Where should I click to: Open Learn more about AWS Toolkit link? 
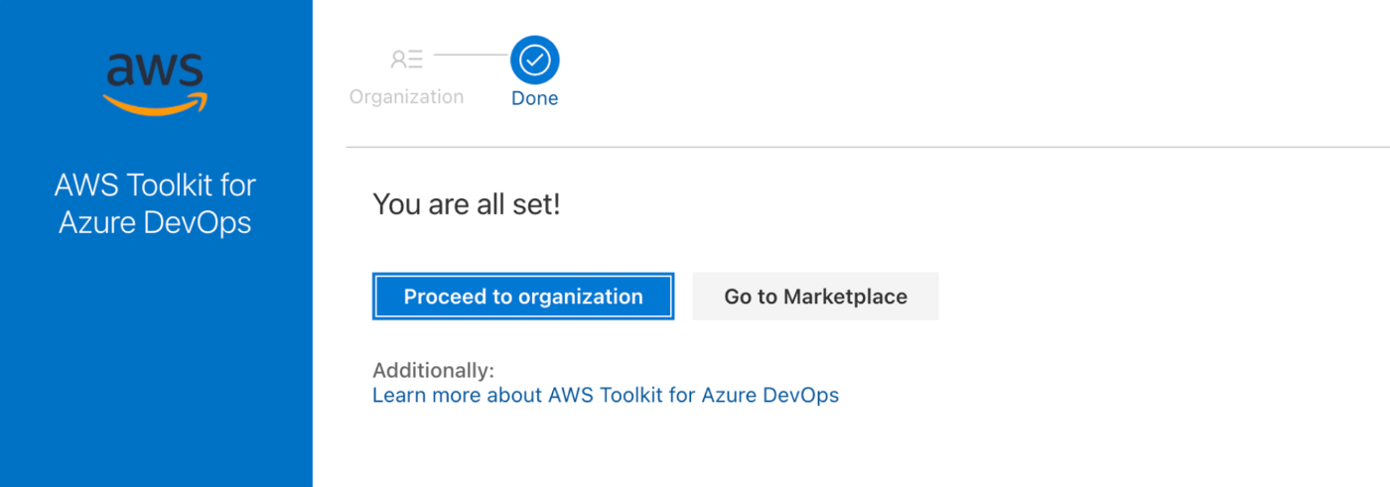[606, 395]
